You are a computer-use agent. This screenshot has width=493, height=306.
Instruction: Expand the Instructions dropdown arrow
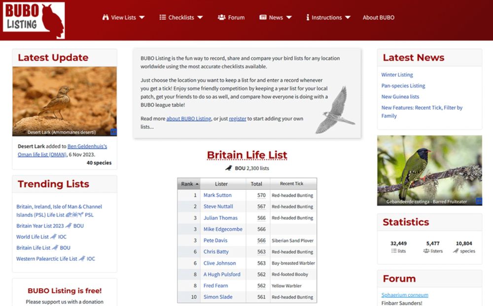tap(348, 17)
